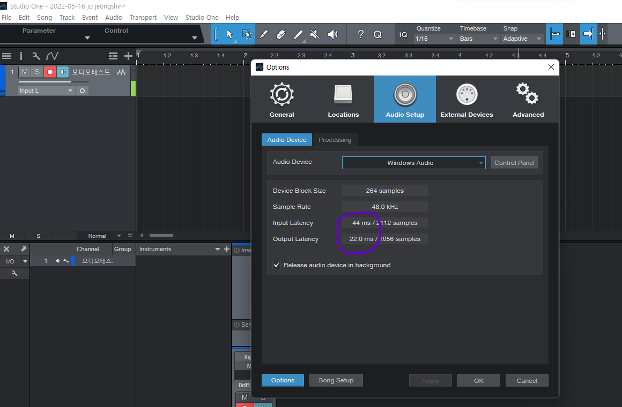
Task: Open the Song menu
Action: pyautogui.click(x=45, y=18)
